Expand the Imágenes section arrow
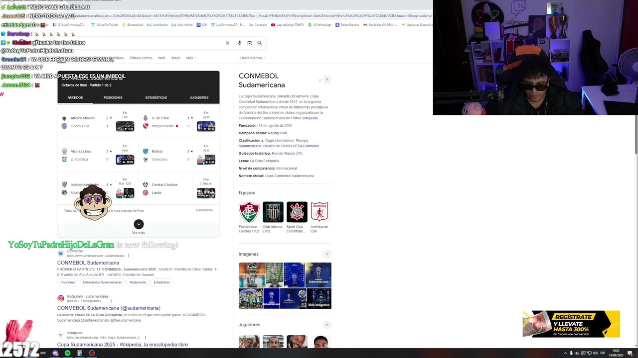 click(x=327, y=254)
